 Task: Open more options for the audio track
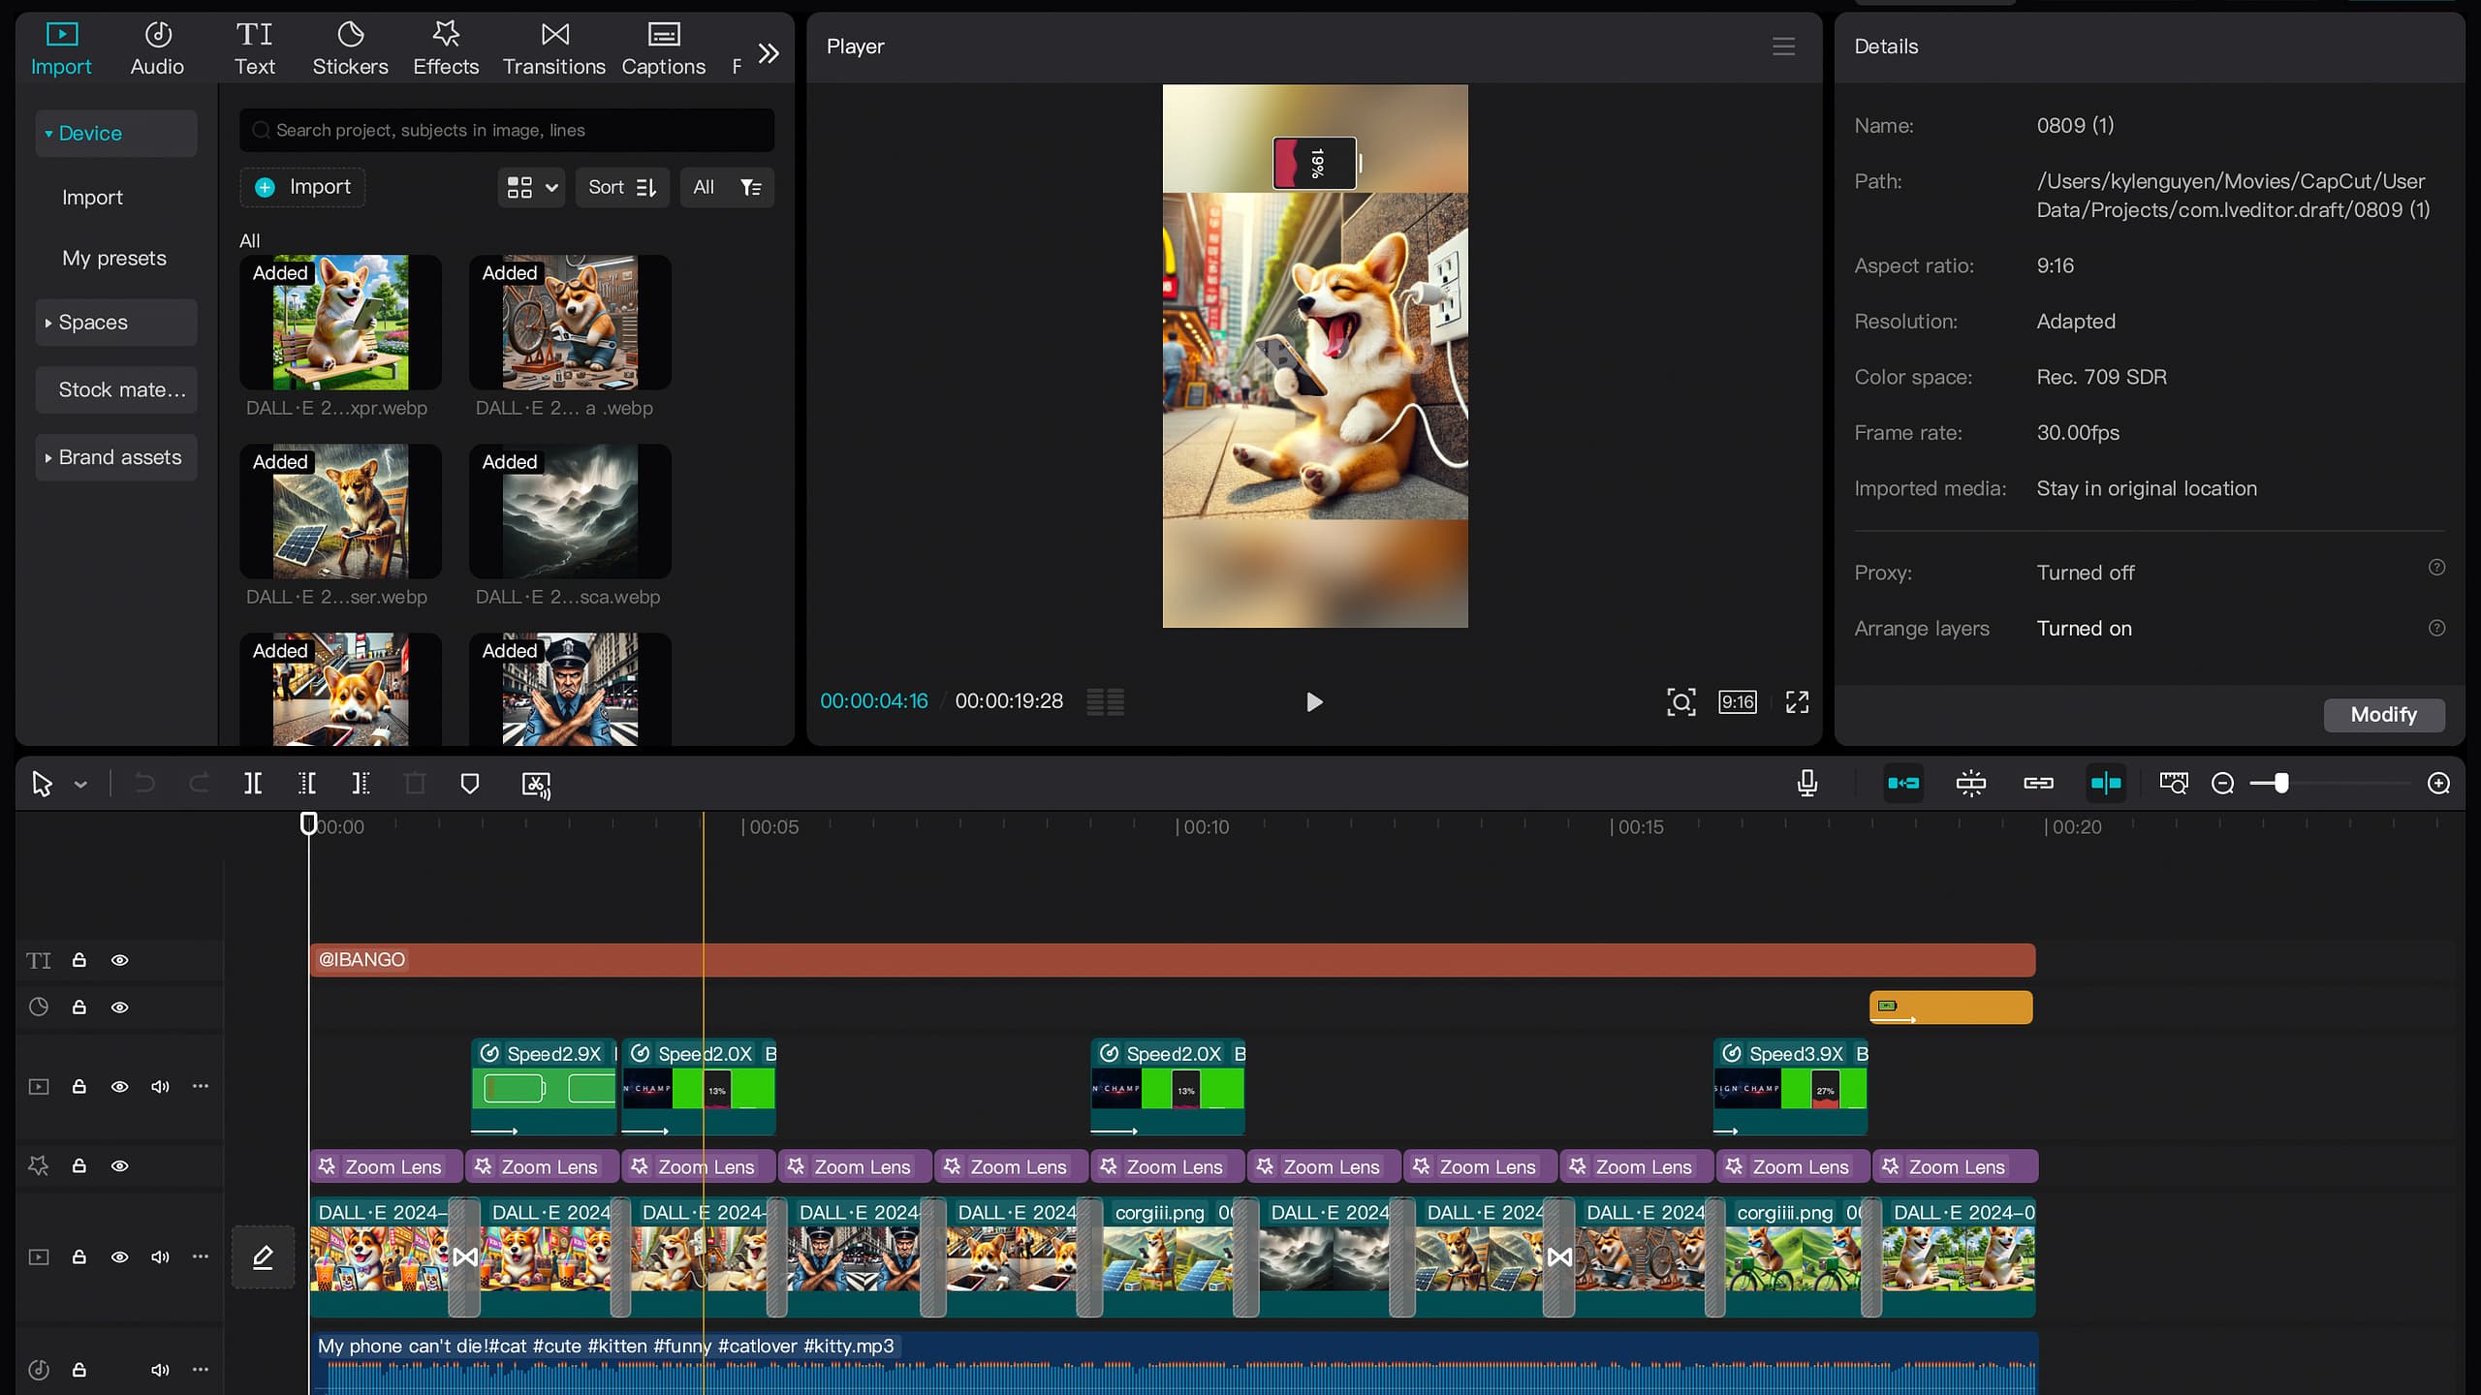coord(201,1369)
